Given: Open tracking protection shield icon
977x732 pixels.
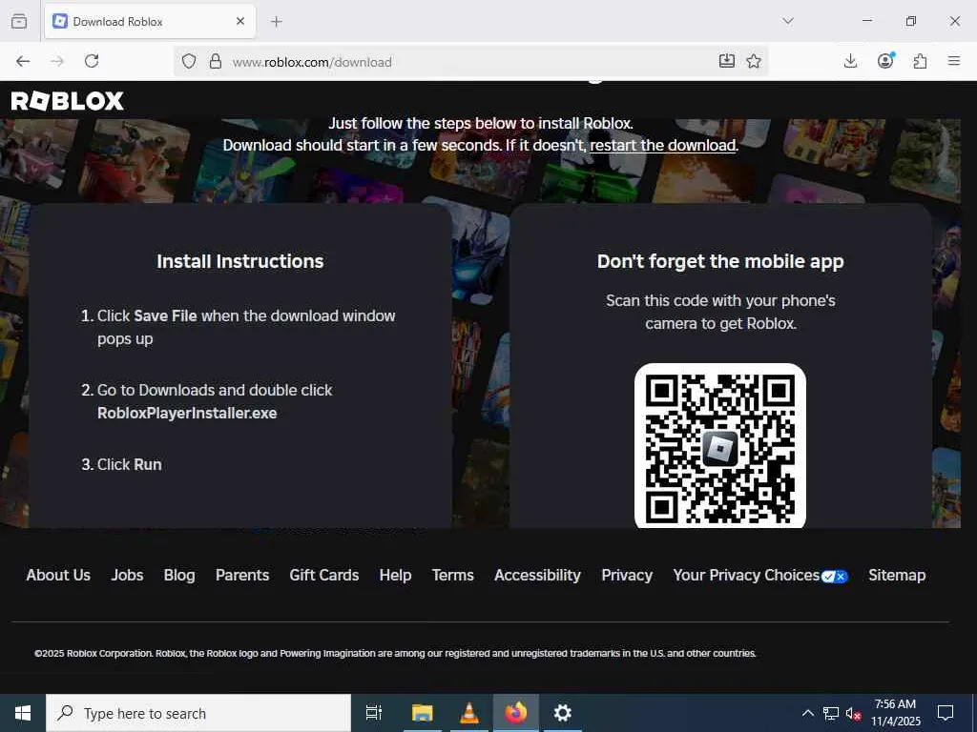Looking at the screenshot, I should pos(189,61).
